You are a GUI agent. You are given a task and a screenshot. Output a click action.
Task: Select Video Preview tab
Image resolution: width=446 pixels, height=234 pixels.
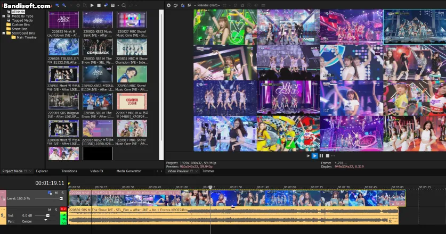(178, 171)
